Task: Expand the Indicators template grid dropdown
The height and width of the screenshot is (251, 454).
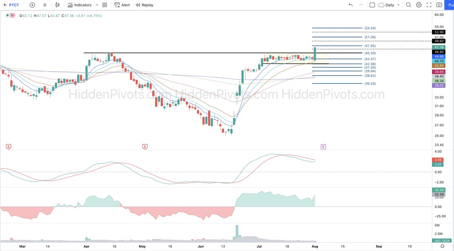Action: [x=104, y=5]
